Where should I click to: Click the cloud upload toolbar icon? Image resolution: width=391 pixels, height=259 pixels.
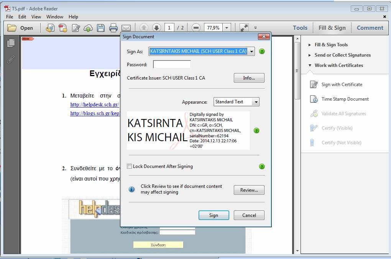tap(88, 28)
